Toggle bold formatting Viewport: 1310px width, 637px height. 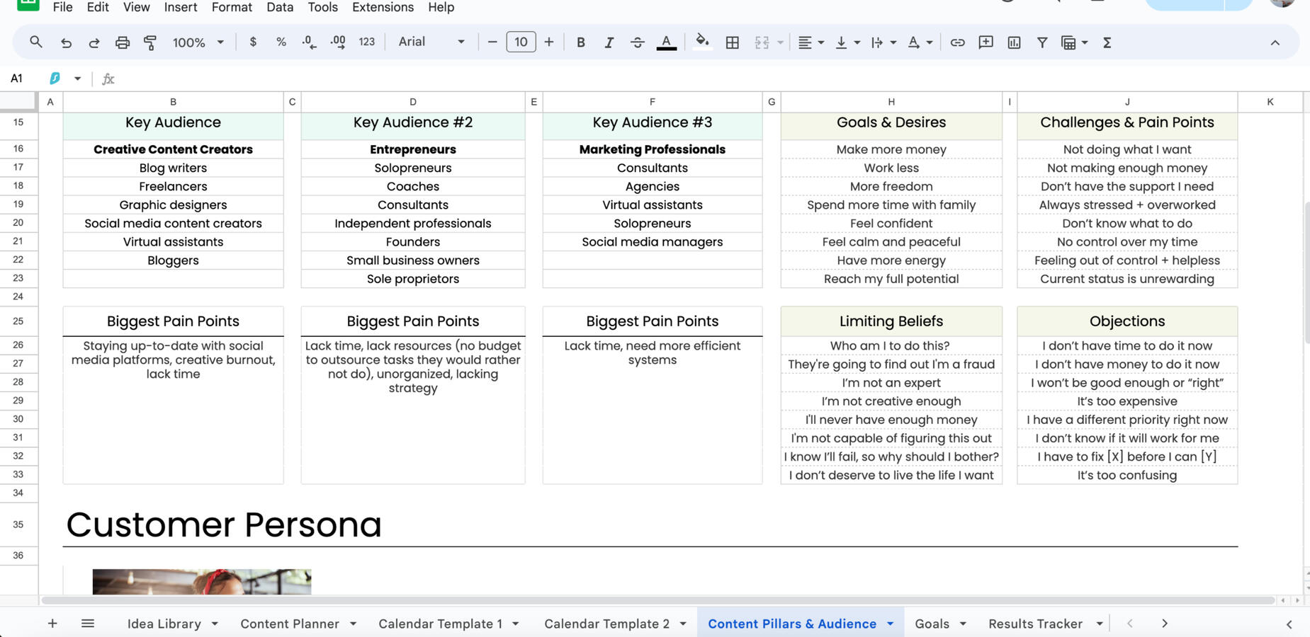click(x=580, y=42)
